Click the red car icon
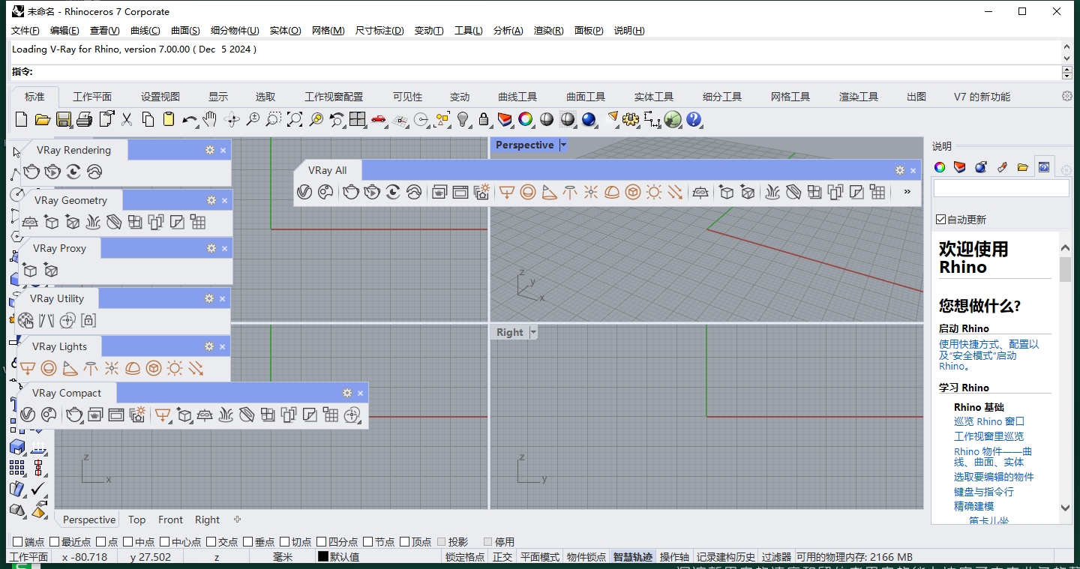The width and height of the screenshot is (1080, 569). (x=379, y=119)
